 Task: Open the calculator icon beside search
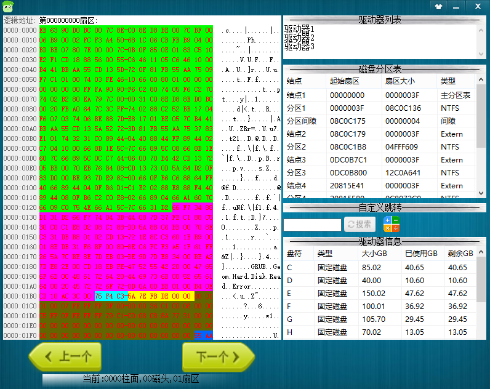(392, 224)
